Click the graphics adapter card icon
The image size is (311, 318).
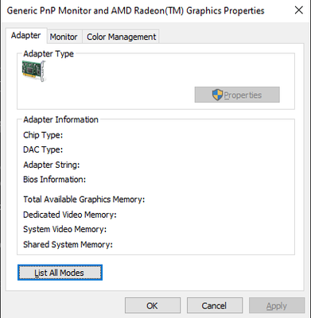pyautogui.click(x=34, y=71)
